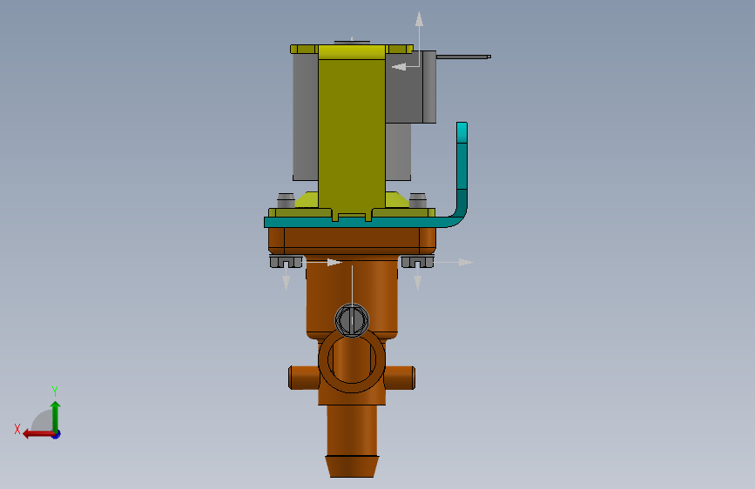Select the olive-yellow solenoid frame
The height and width of the screenshot is (489, 755).
[352, 135]
